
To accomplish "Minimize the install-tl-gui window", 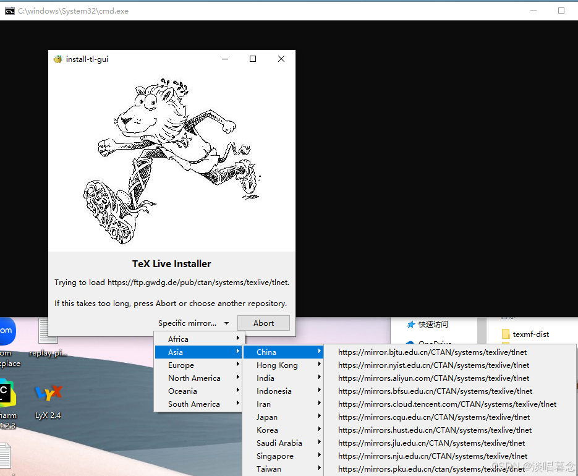I will coord(225,59).
